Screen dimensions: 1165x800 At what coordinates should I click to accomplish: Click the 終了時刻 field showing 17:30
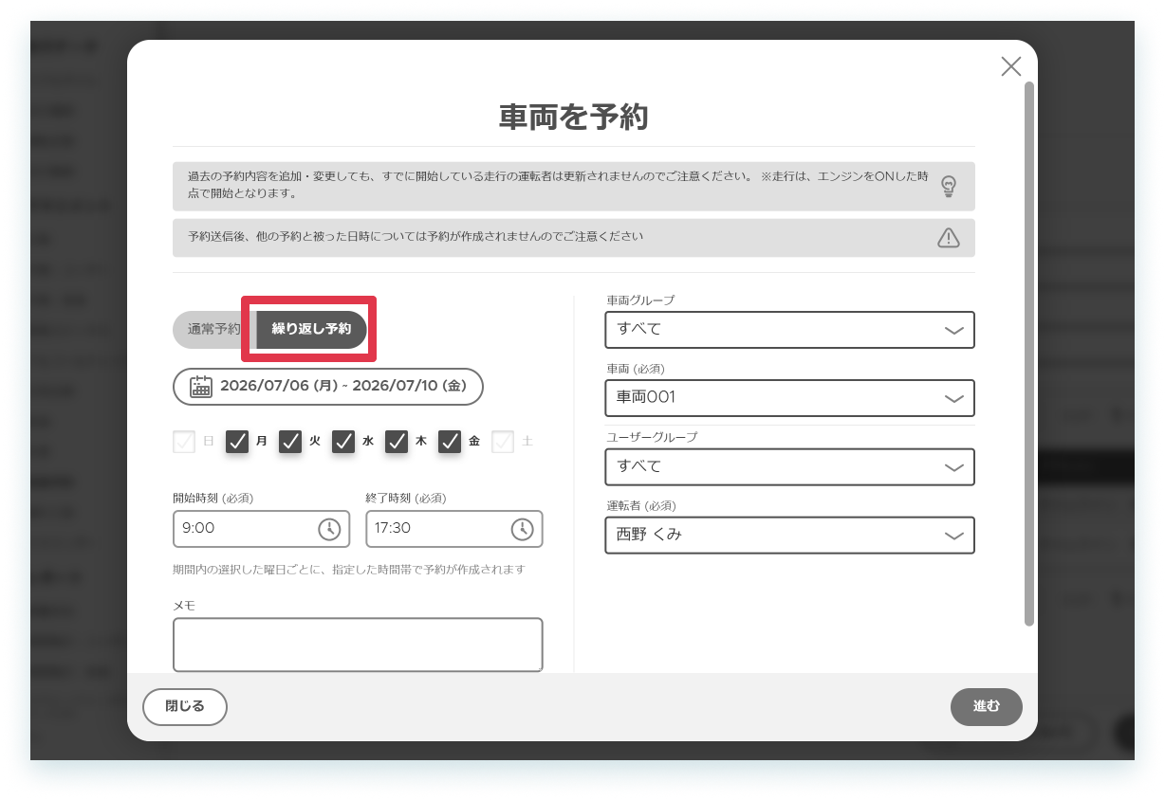(454, 529)
